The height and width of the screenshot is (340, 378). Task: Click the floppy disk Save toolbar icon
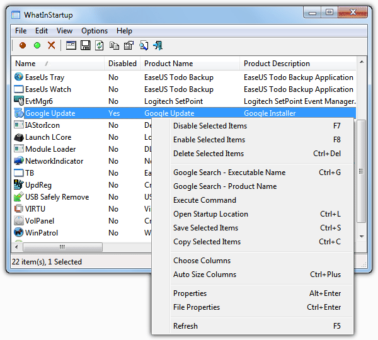[x=85, y=45]
